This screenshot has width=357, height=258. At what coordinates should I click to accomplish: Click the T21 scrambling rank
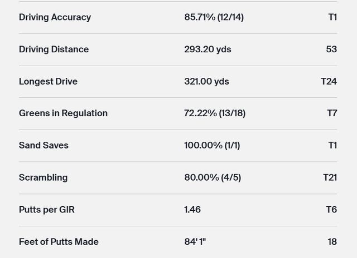tap(330, 178)
